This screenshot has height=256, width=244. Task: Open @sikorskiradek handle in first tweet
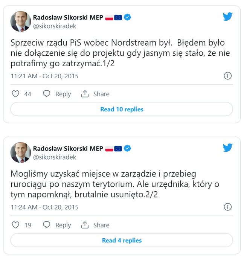coord(55,26)
